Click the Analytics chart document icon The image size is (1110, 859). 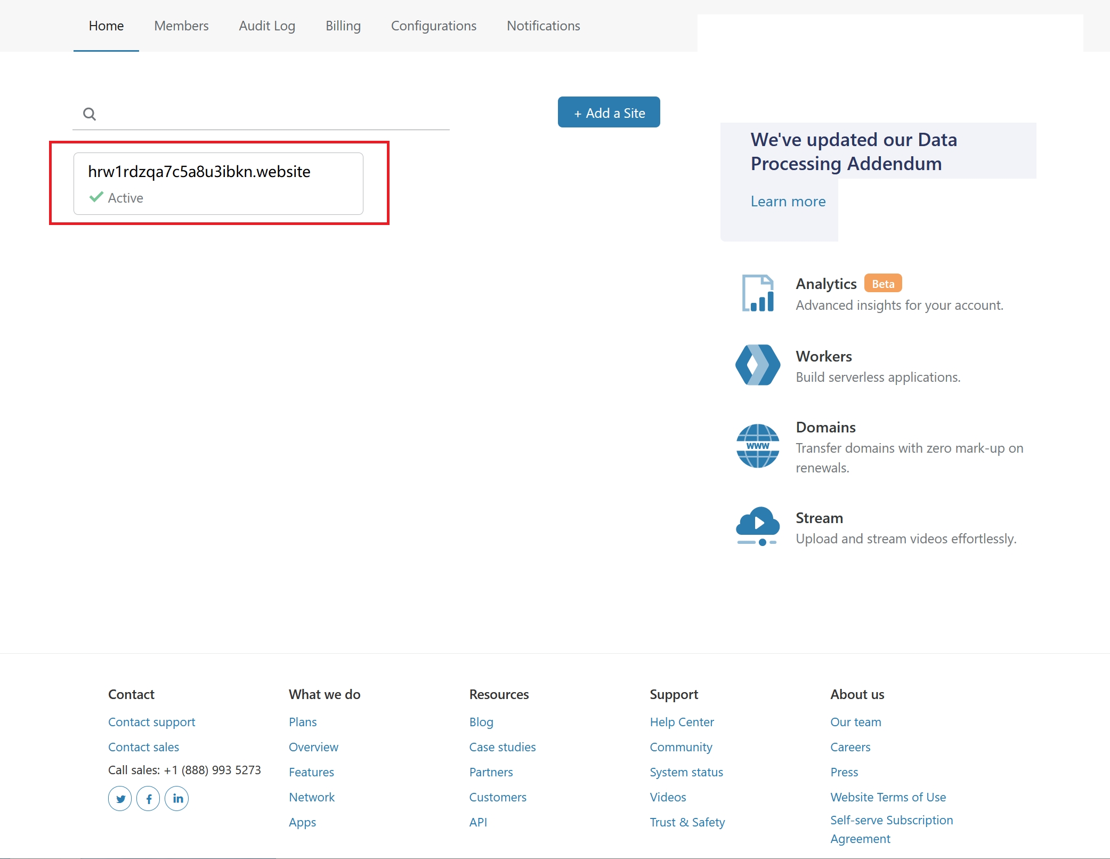(x=757, y=293)
